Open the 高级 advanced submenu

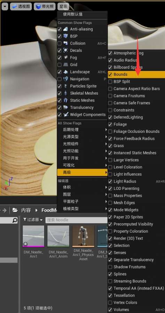click(82, 172)
